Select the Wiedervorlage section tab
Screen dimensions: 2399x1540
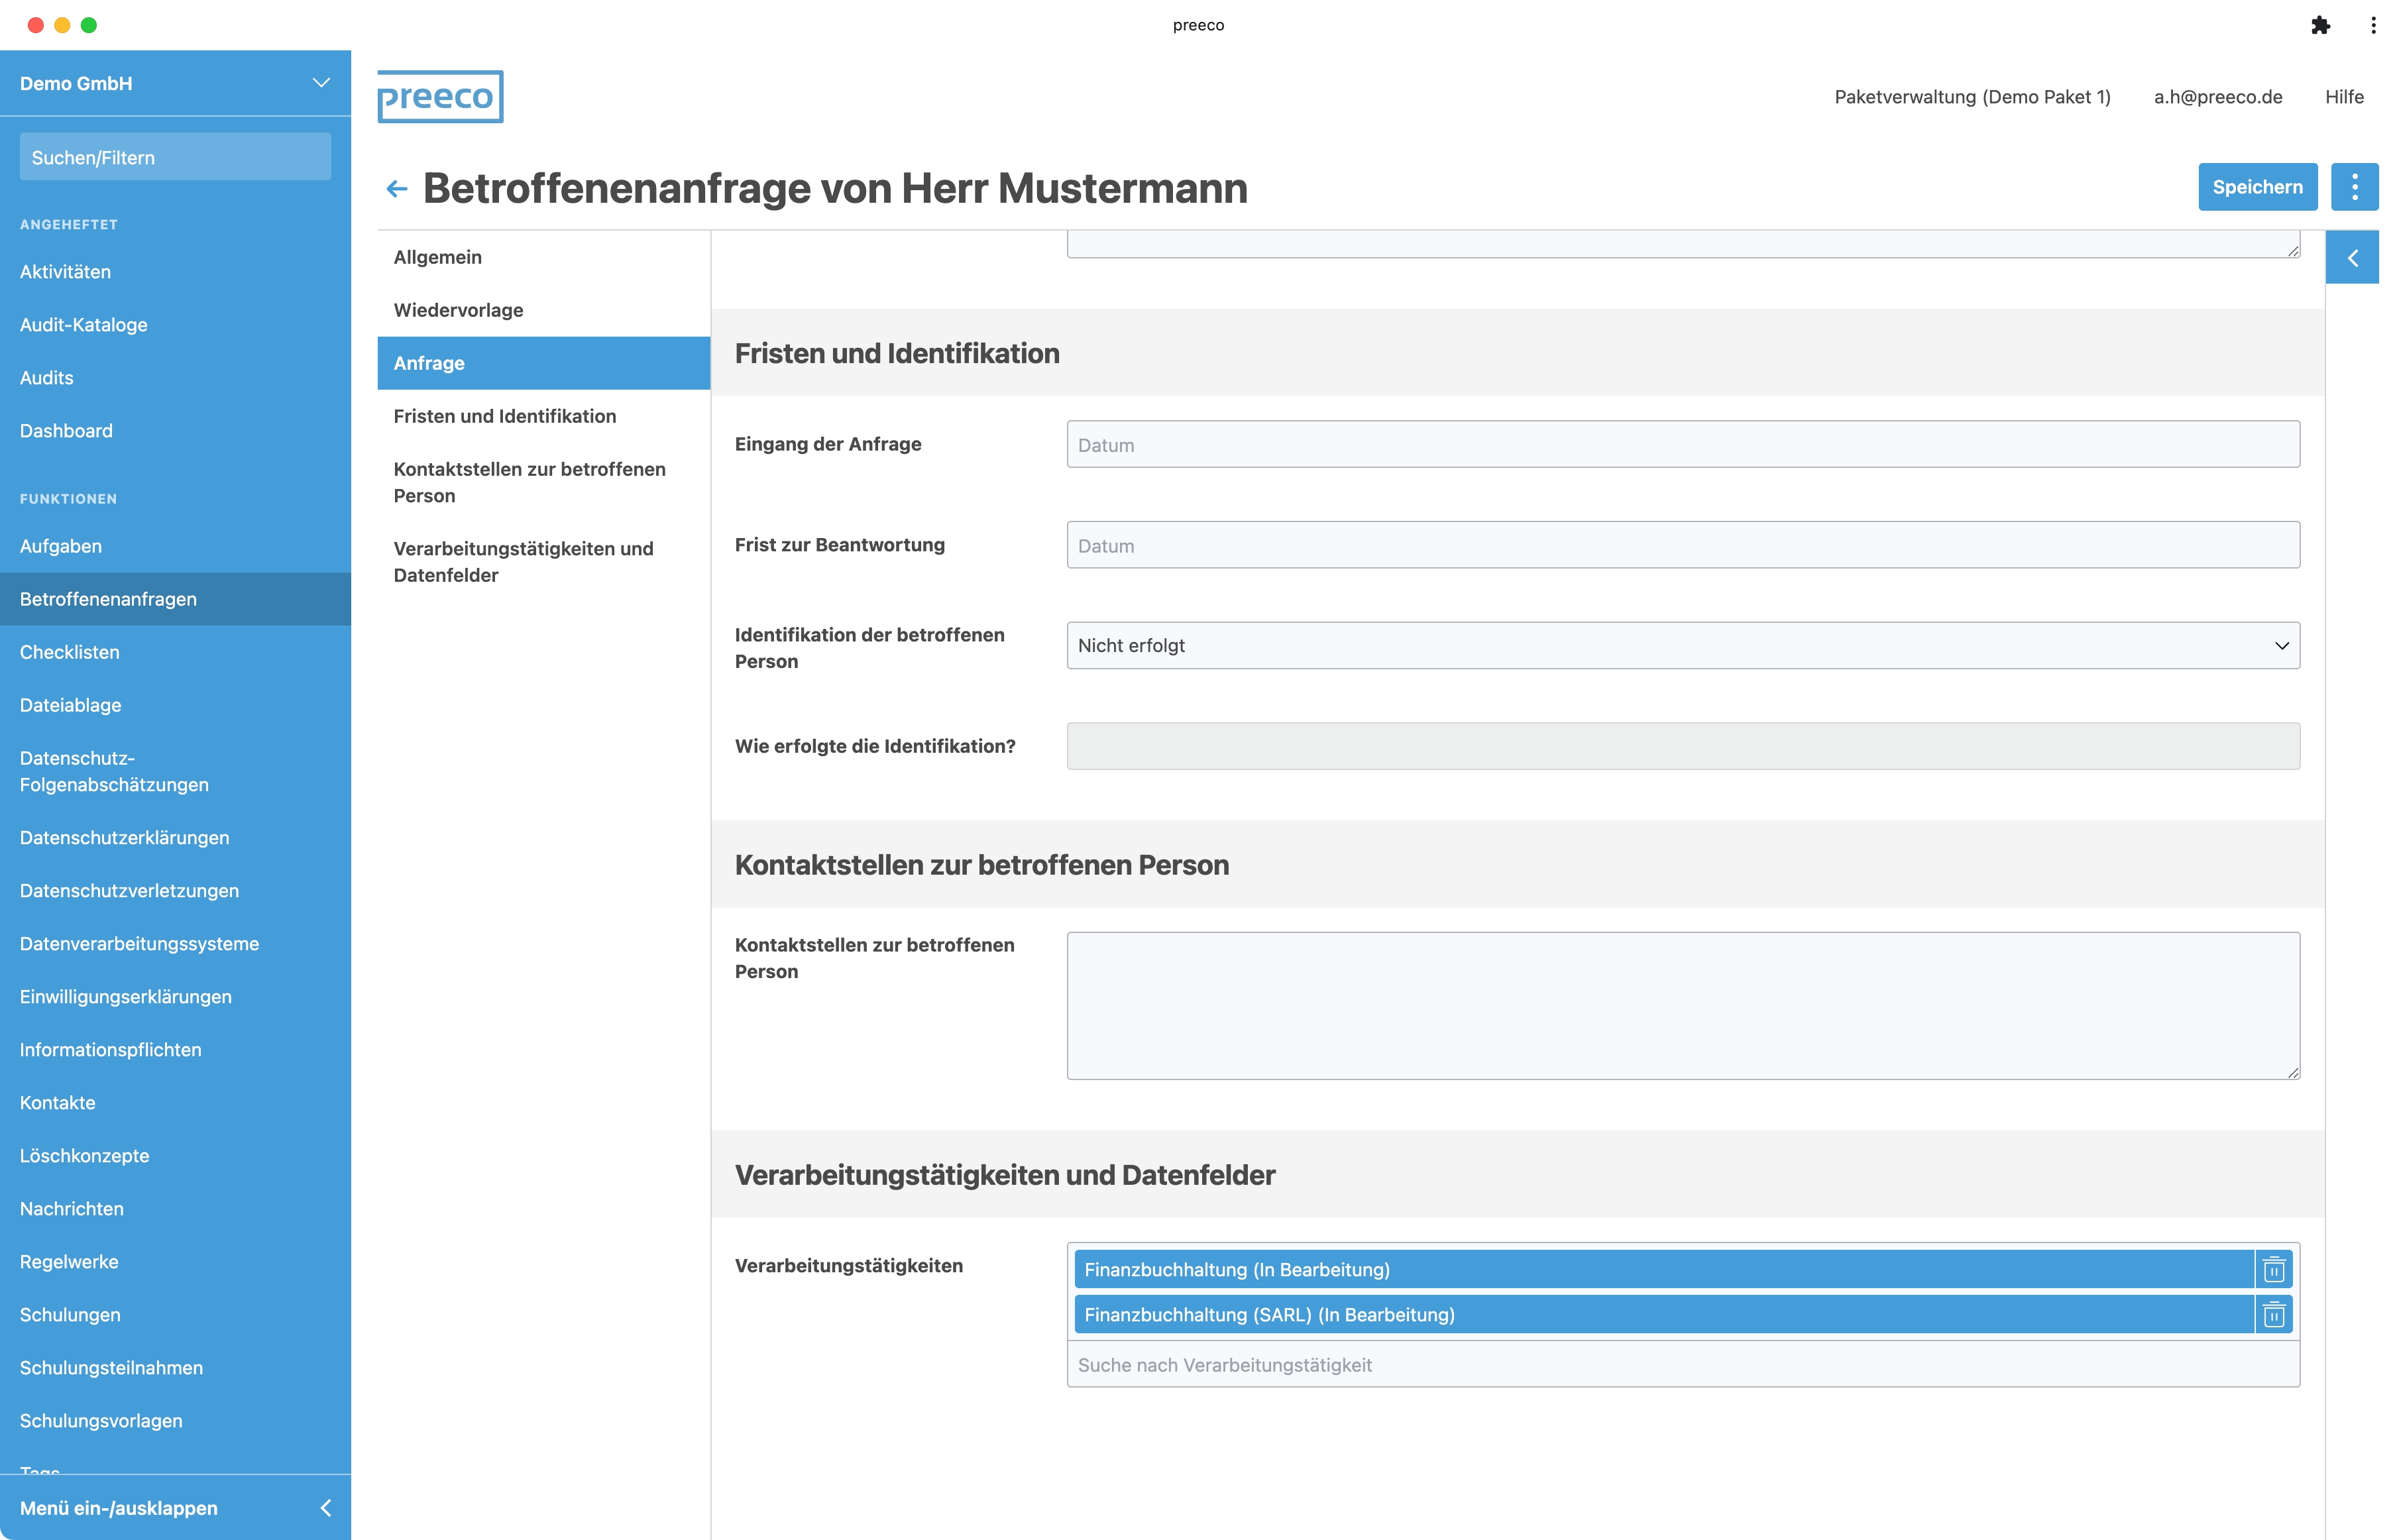click(x=458, y=310)
